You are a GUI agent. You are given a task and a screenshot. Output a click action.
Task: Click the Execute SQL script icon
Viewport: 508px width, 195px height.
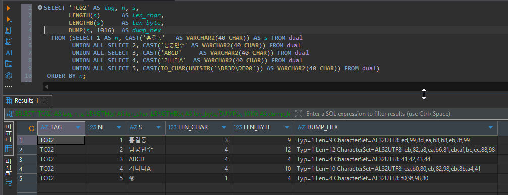coord(9,30)
